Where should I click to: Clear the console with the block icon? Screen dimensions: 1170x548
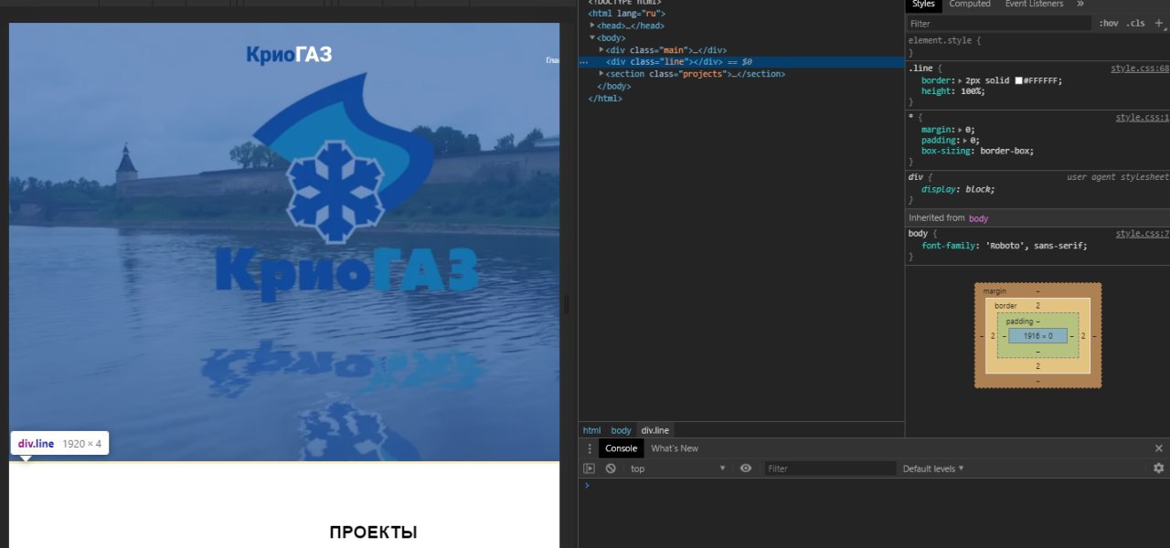pos(611,469)
